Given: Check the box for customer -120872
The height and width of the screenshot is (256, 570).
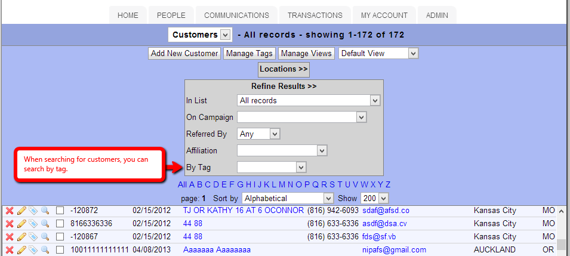Looking at the screenshot, I should pyautogui.click(x=60, y=211).
